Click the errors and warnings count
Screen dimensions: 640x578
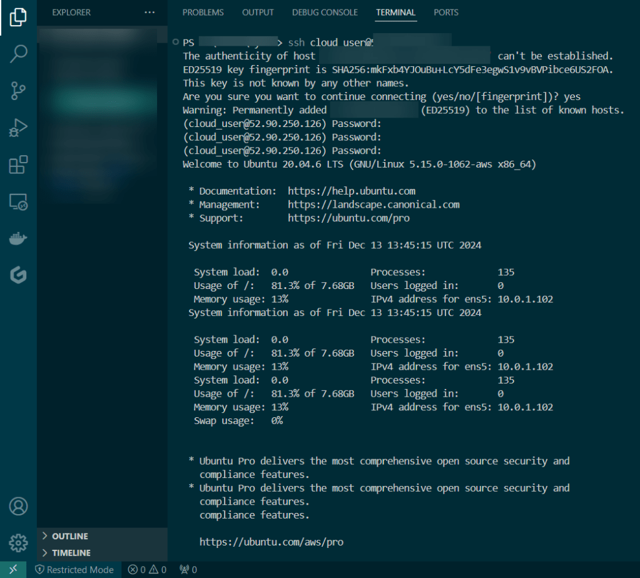point(147,569)
